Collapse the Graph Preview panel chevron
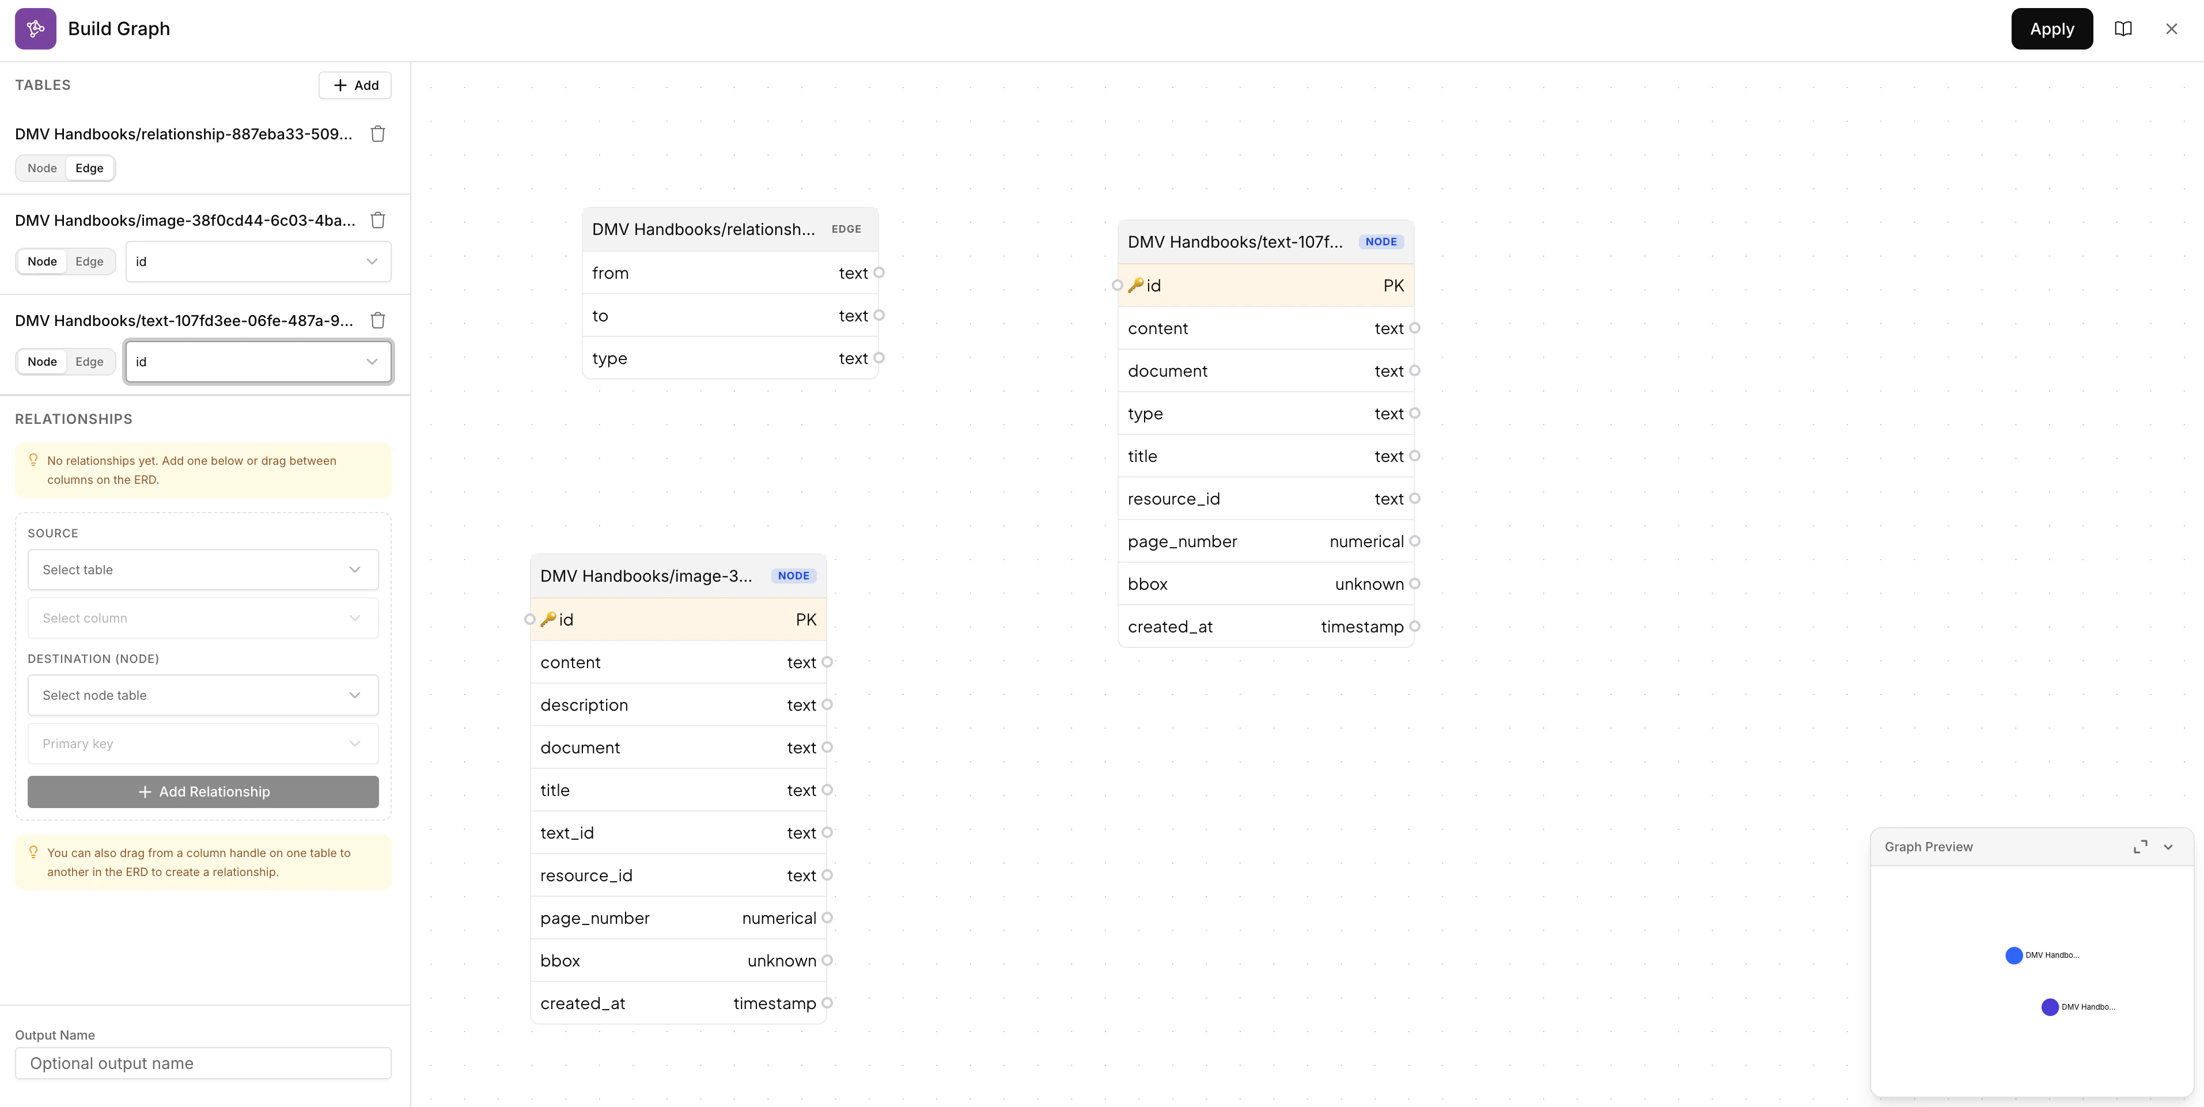This screenshot has height=1107, width=2204. 2168,846
